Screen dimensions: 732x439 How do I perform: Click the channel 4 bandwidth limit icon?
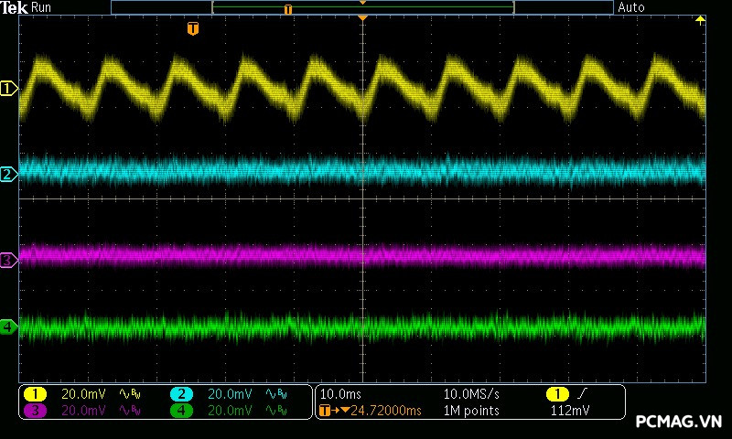click(275, 411)
